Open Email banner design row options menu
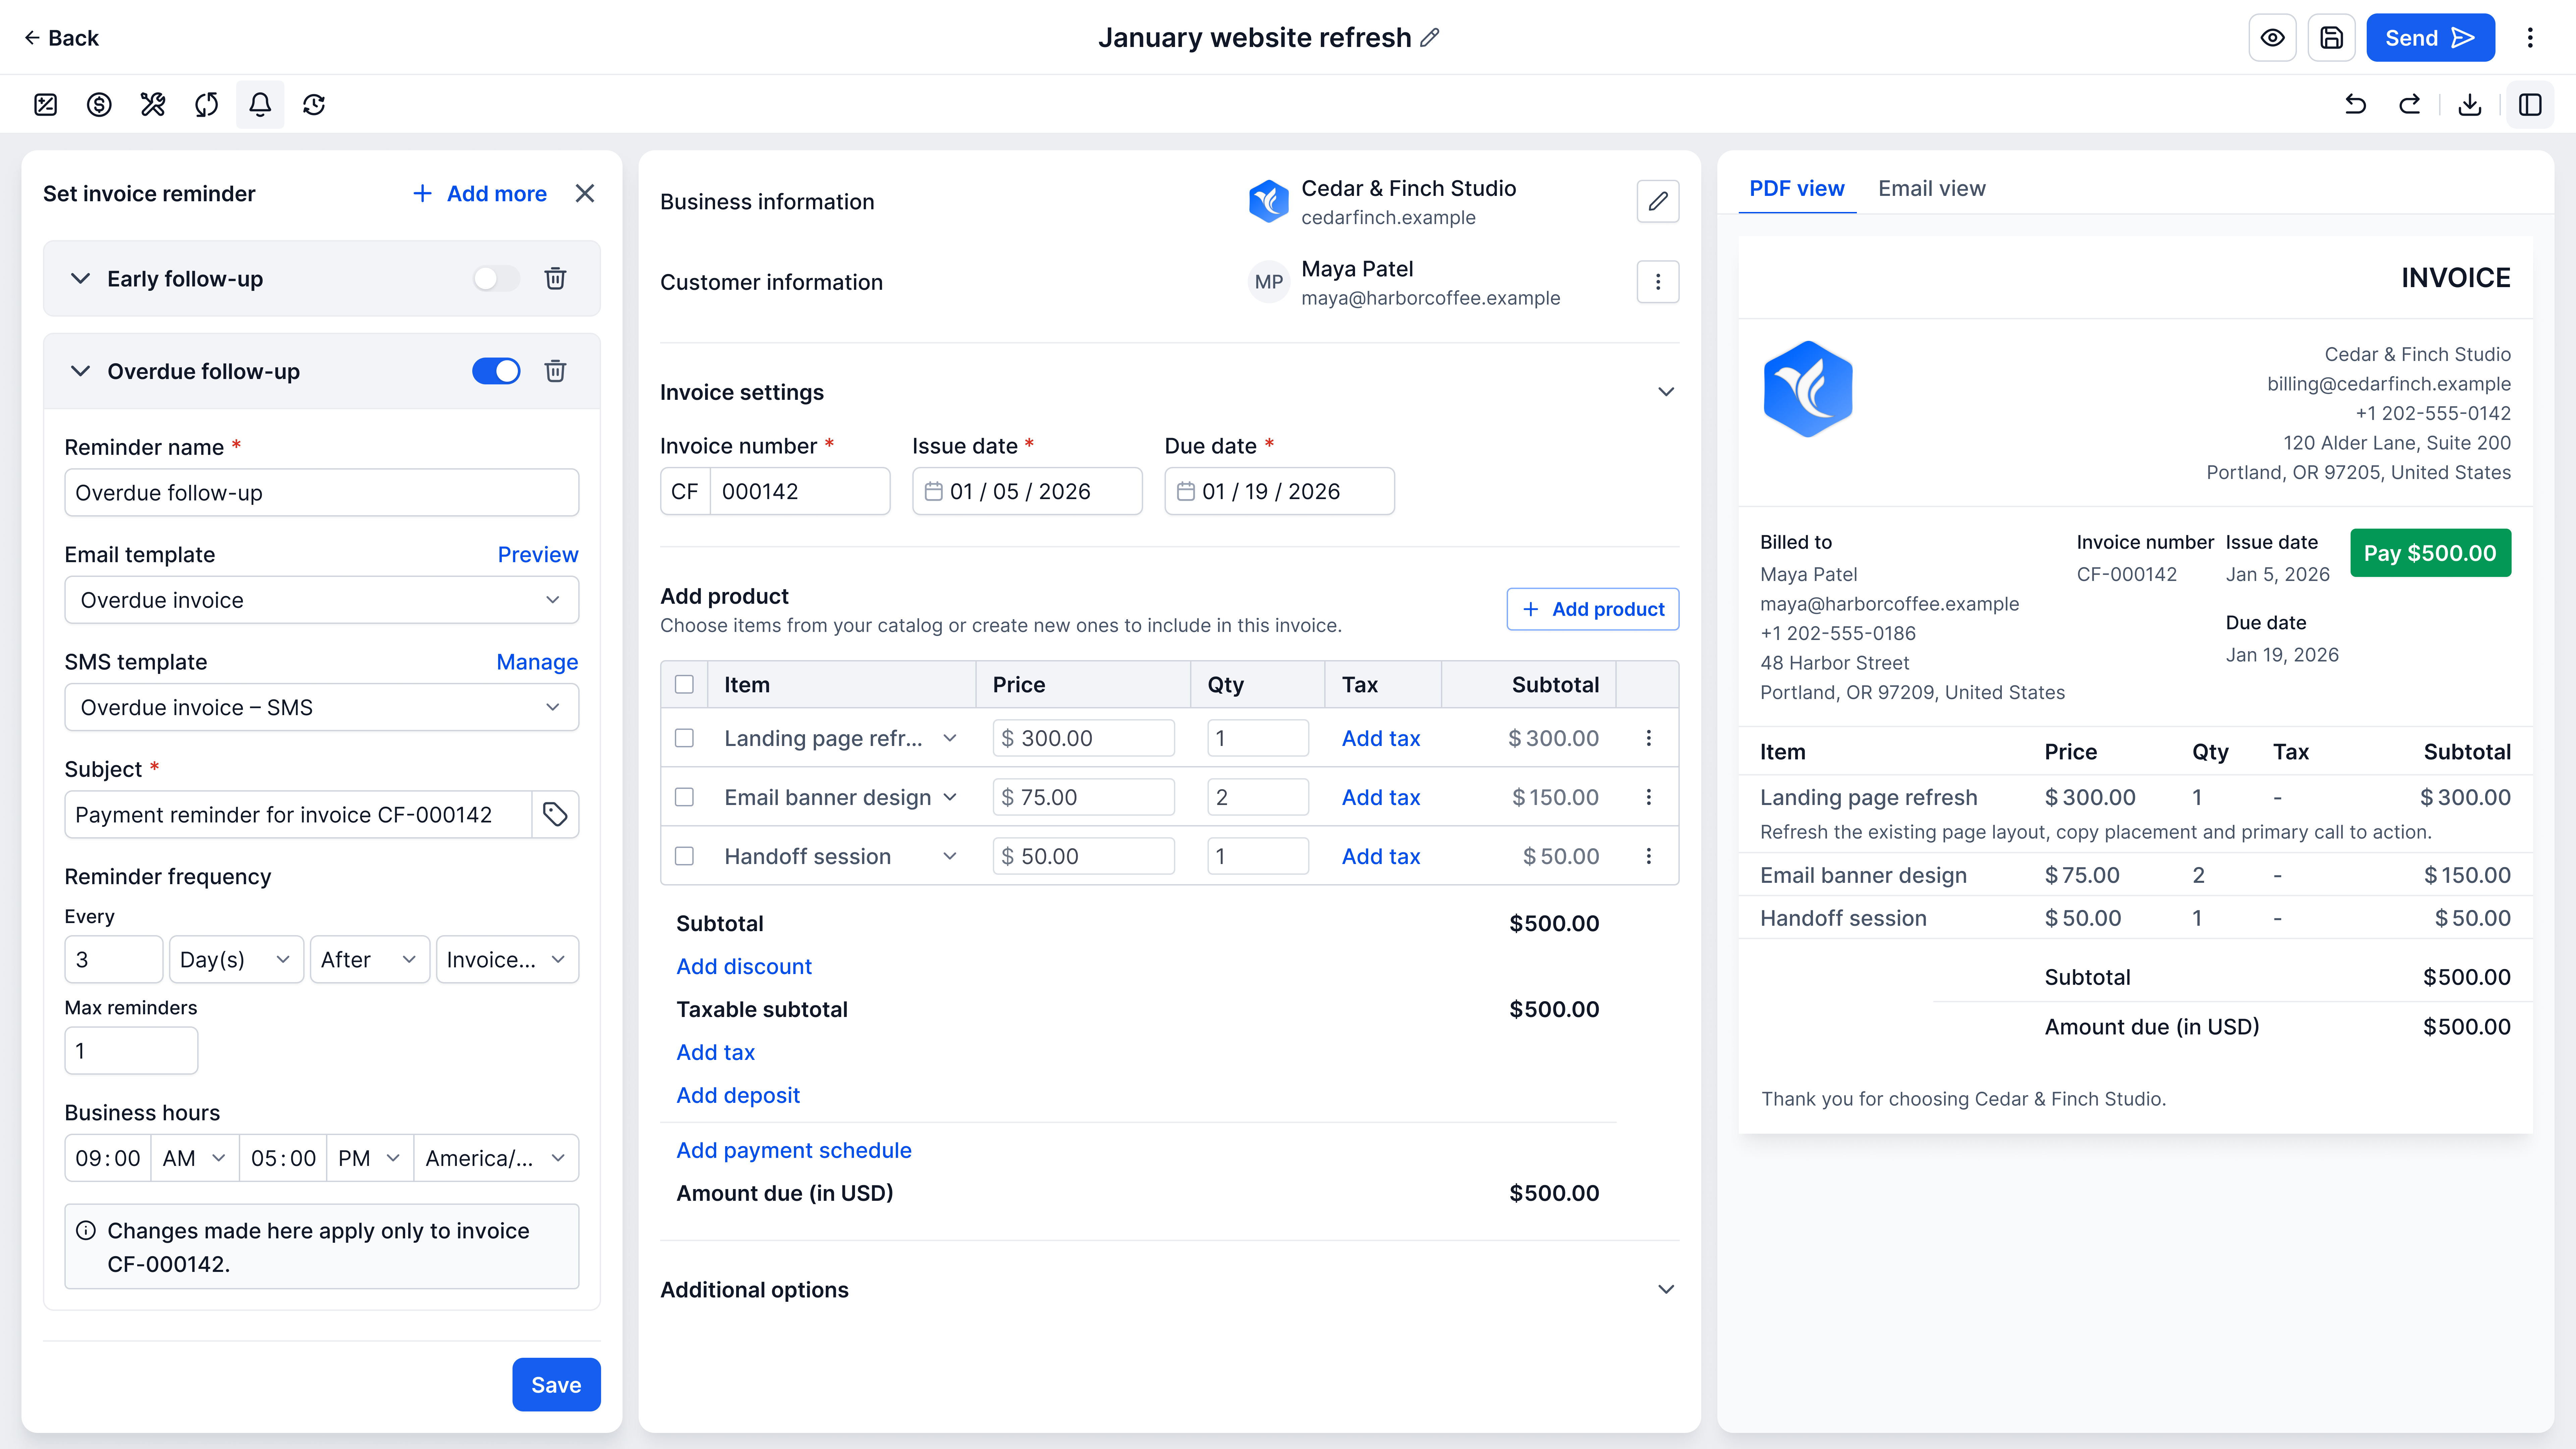The height and width of the screenshot is (1449, 2576). click(1649, 797)
